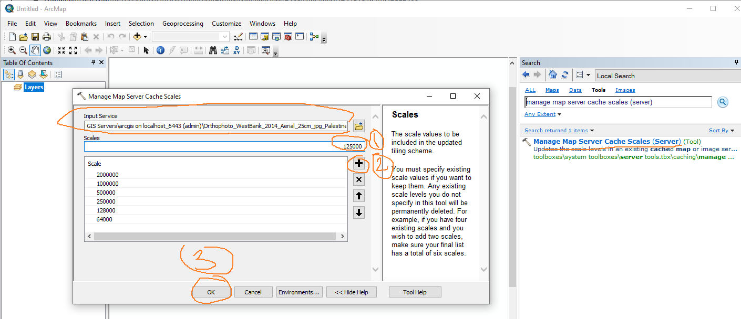This screenshot has height=319, width=741.
Task: Open the Bookmarks menu
Action: tap(81, 24)
